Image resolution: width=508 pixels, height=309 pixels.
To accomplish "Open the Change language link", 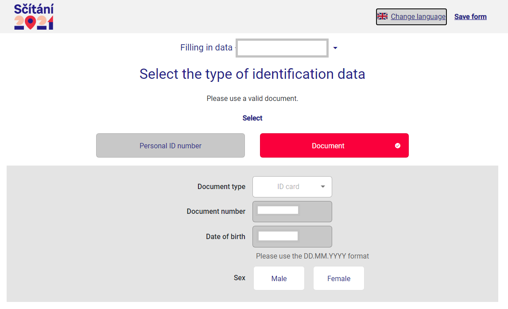I will [418, 17].
